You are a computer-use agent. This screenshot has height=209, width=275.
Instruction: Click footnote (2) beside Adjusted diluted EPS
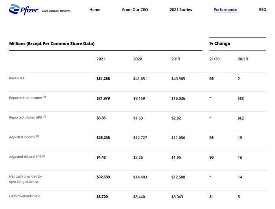(x=43, y=156)
